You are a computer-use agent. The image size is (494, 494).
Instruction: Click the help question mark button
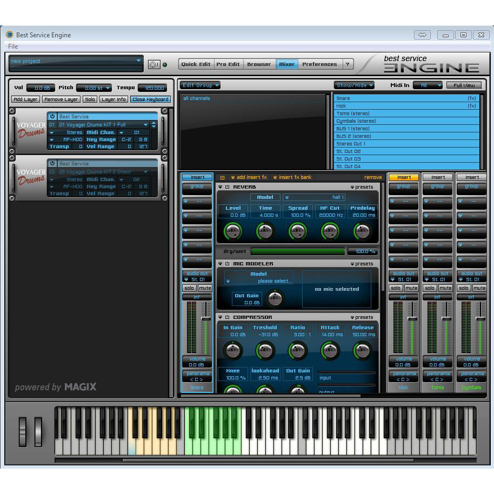coord(348,64)
